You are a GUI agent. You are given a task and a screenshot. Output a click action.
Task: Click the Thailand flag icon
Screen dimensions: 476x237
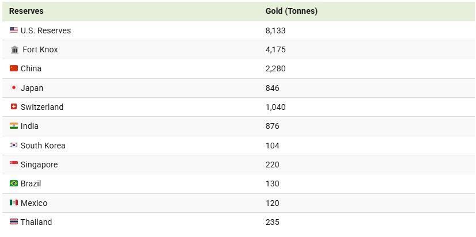[x=14, y=222]
